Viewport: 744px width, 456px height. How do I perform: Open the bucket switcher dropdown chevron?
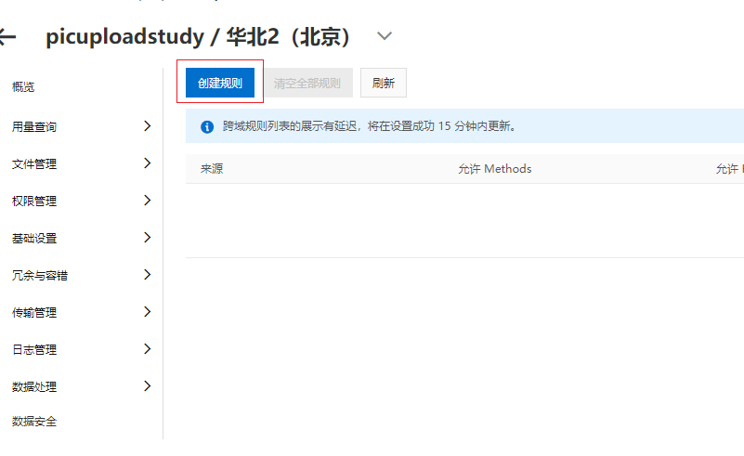pos(385,36)
